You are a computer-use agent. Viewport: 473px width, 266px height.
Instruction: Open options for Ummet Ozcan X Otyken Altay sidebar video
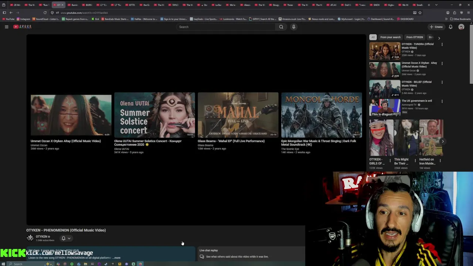tap(442, 63)
